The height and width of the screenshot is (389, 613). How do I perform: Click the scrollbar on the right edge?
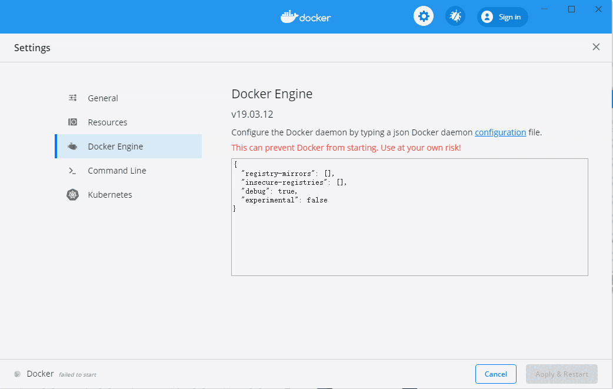click(x=611, y=100)
